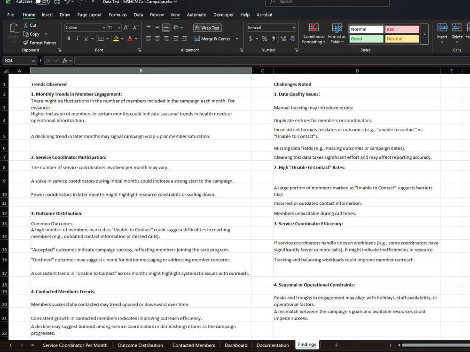The height and width of the screenshot is (352, 470).
Task: Align cell text right
Action: click(x=166, y=39)
